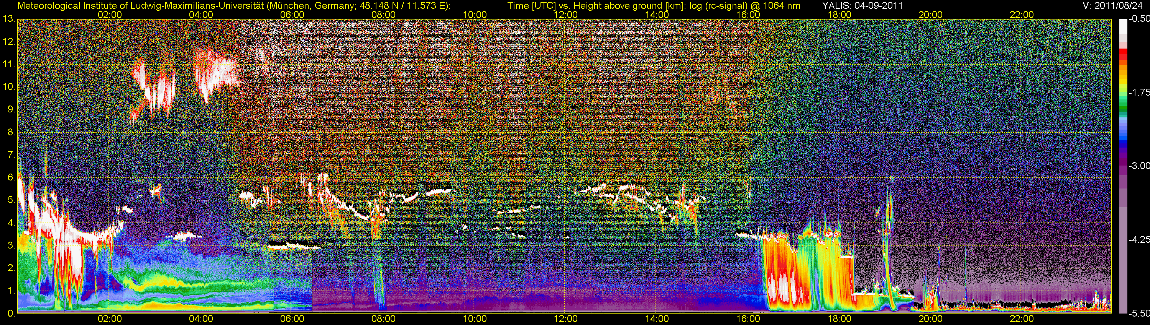Select the 04:00 label on the upper time axis
Image resolution: width=1150 pixels, height=325 pixels.
point(201,15)
